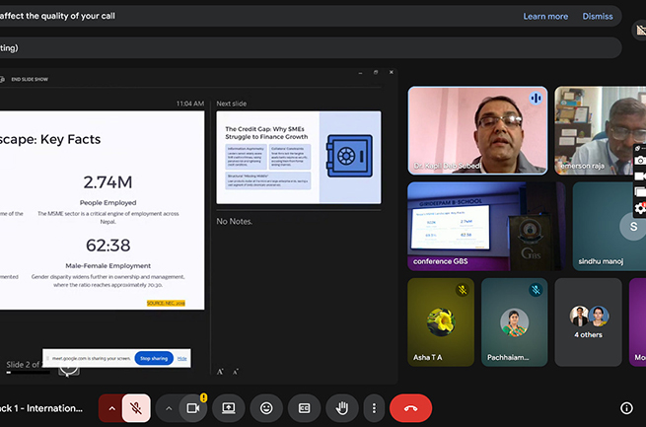Select the Credit Gap next slide thumbnail

click(298, 157)
